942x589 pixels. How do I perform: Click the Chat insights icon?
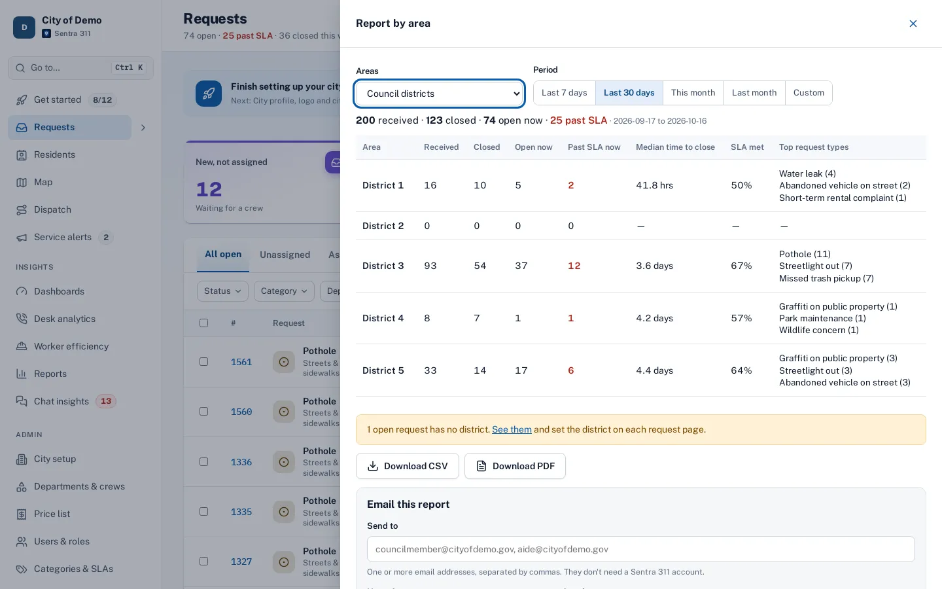22,401
